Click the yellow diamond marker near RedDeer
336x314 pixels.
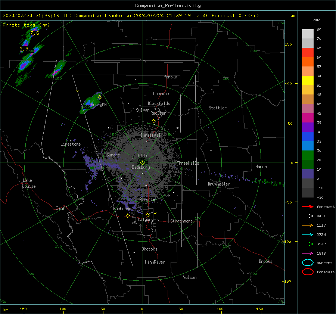[x=154, y=121]
